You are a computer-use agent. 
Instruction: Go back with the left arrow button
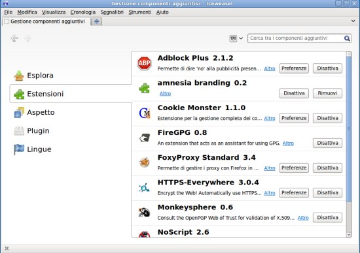pos(14,38)
